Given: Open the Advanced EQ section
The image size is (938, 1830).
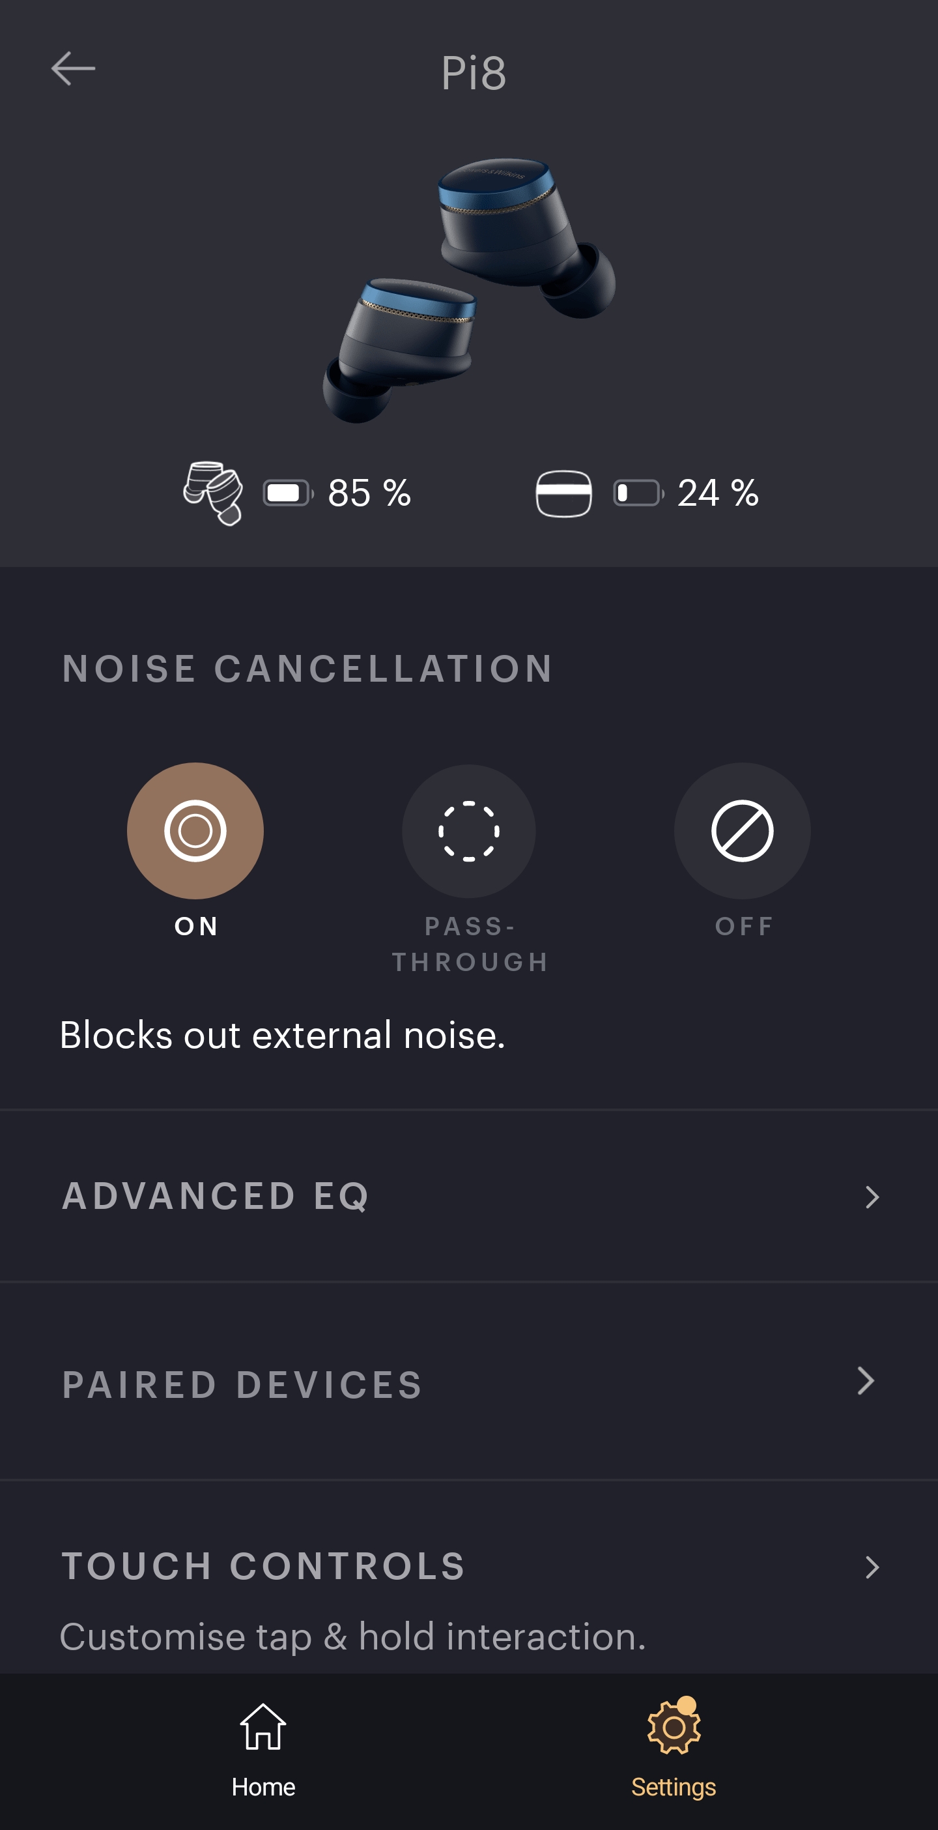Looking at the screenshot, I should point(215,1197).
